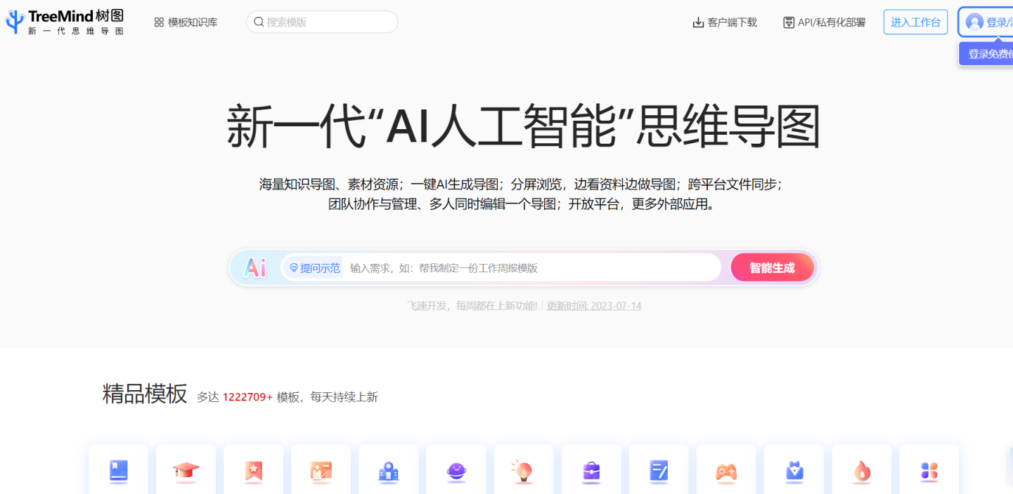
Task: Open the 模板知识库 menu item
Action: click(x=186, y=22)
